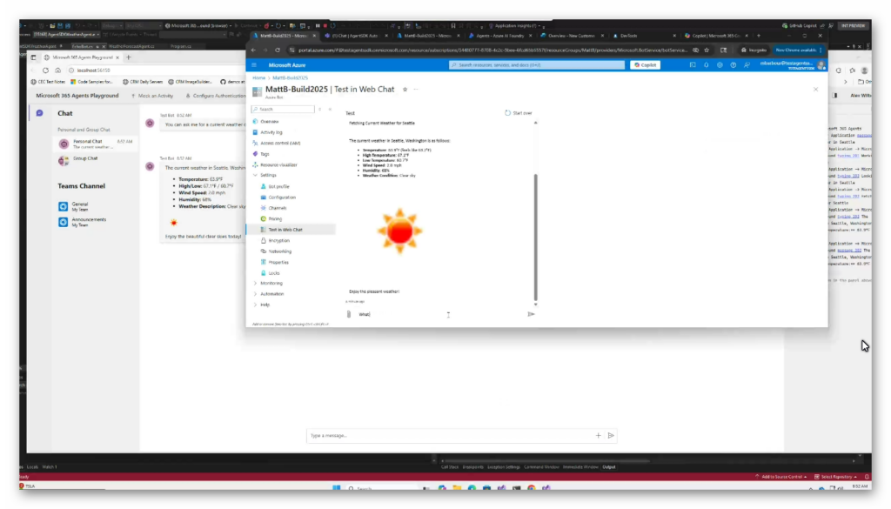The image size is (891, 509).
Task: Select Test in Web Chat item
Action: tap(285, 230)
